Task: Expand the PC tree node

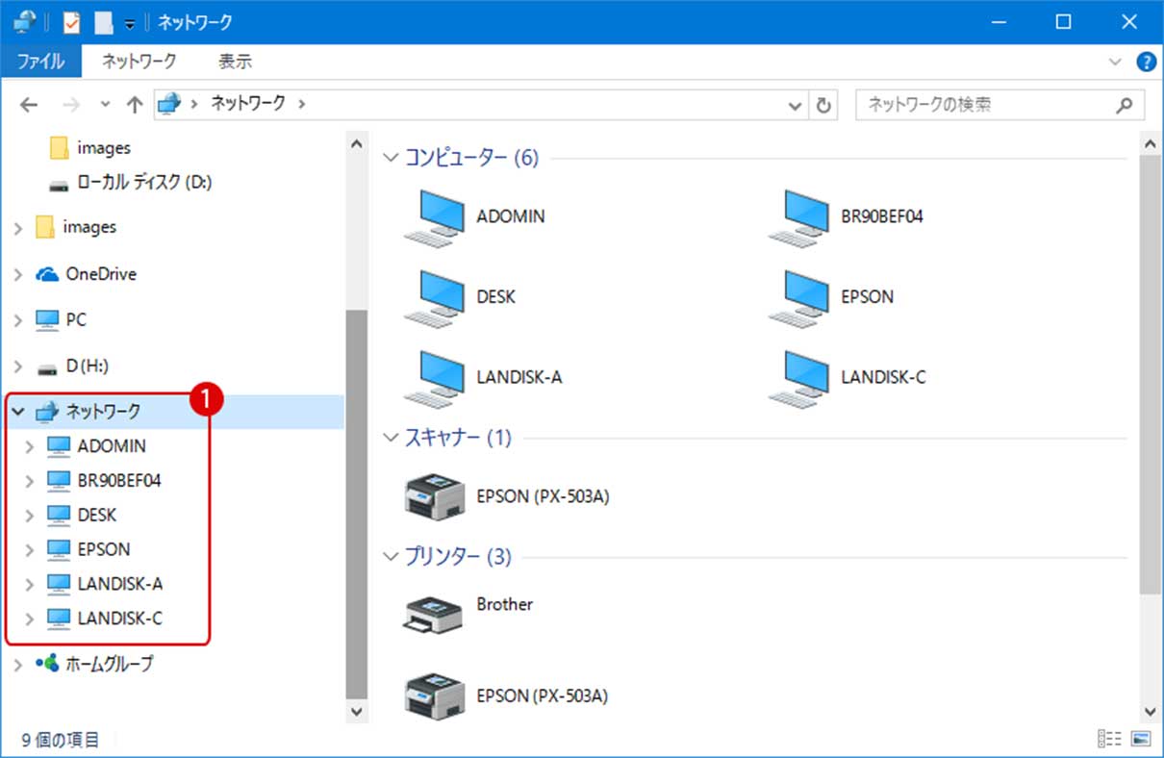Action: tap(18, 319)
